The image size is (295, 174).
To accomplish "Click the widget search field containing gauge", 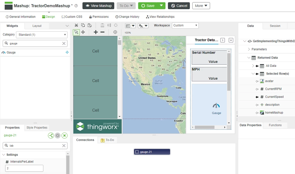I will 35,43.
